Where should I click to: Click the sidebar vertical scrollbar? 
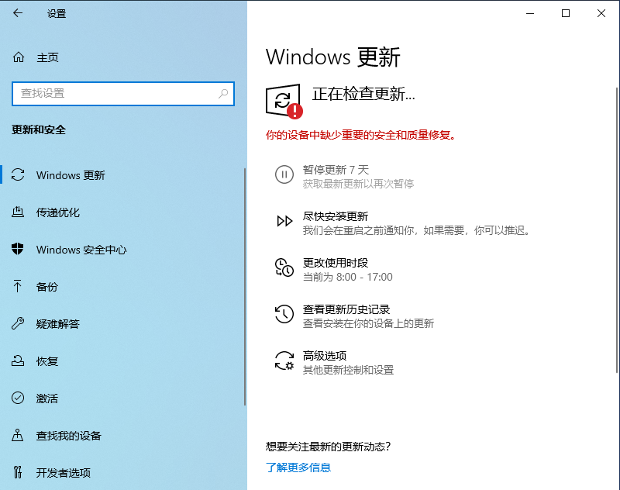click(245, 287)
